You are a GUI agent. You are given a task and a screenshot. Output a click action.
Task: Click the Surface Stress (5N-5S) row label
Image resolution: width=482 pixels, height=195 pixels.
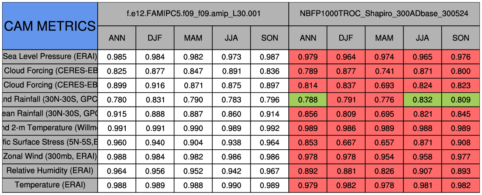click(50, 142)
